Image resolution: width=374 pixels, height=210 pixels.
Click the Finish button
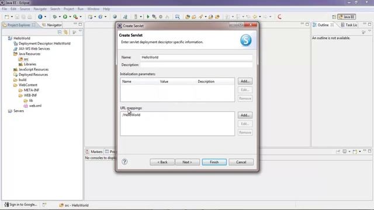[214, 162]
